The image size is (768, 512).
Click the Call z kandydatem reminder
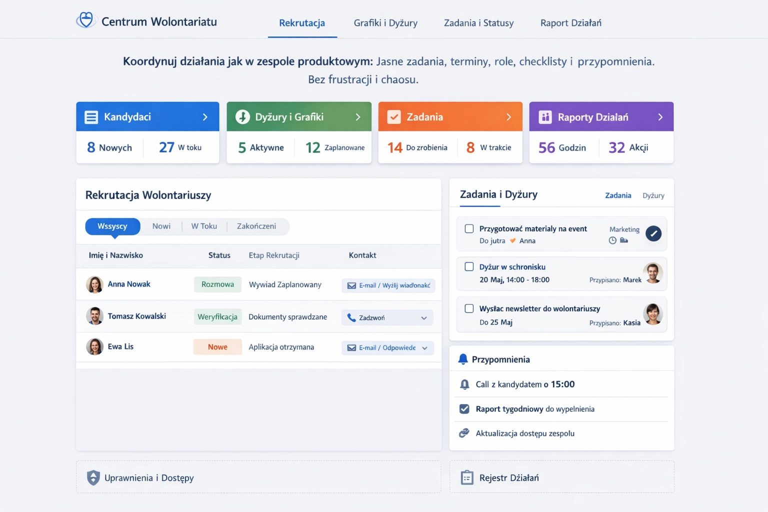click(x=524, y=384)
